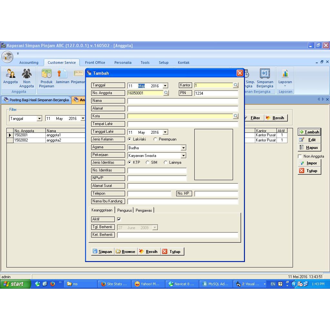This screenshot has height=330, width=330.
Task: Choose SIM as identity type
Action: pyautogui.click(x=148, y=163)
